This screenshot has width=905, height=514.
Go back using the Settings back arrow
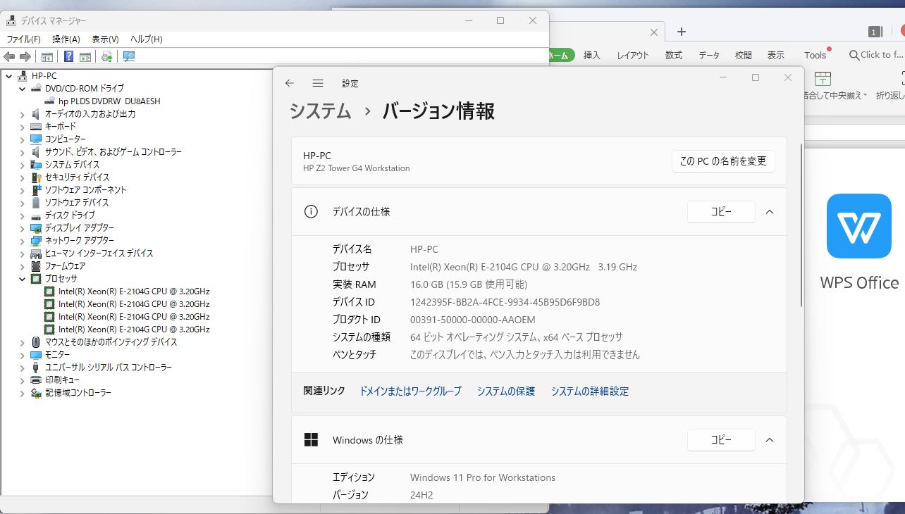(x=289, y=83)
